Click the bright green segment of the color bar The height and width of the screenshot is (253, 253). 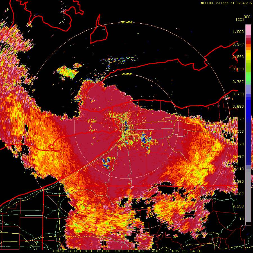[x=248, y=76]
